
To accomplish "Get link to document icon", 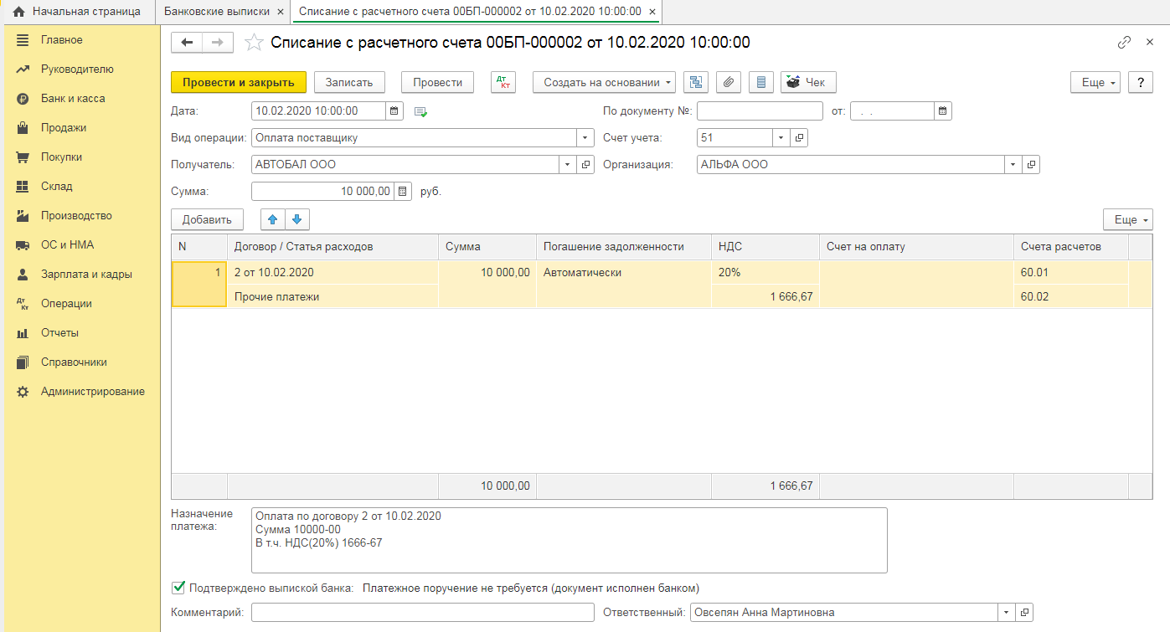I will 1124,43.
